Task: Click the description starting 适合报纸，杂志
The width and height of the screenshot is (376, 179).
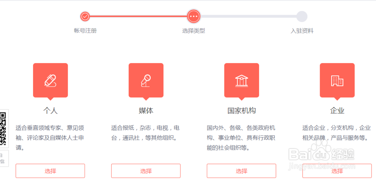Action: pos(145,133)
